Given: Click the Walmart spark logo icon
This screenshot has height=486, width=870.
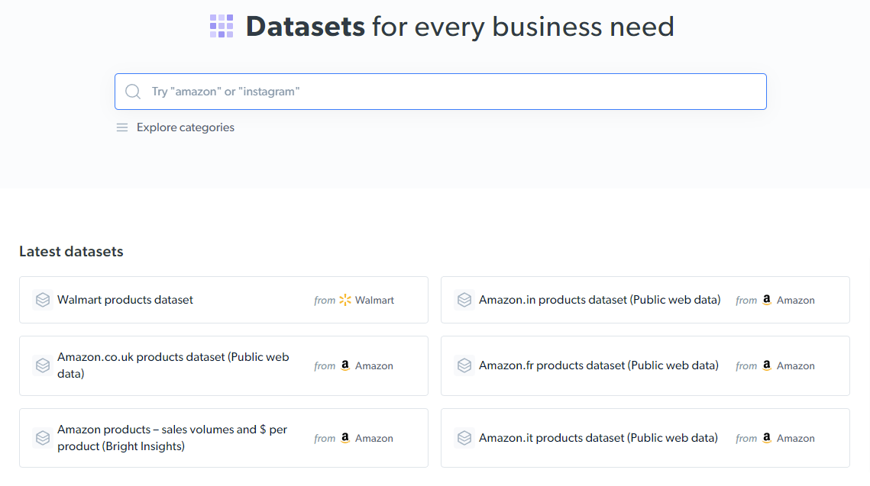Looking at the screenshot, I should [345, 300].
